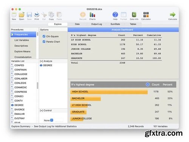189x142 pixels.
Task: Select EVSTRAY in Variable List
Action: 20,118
